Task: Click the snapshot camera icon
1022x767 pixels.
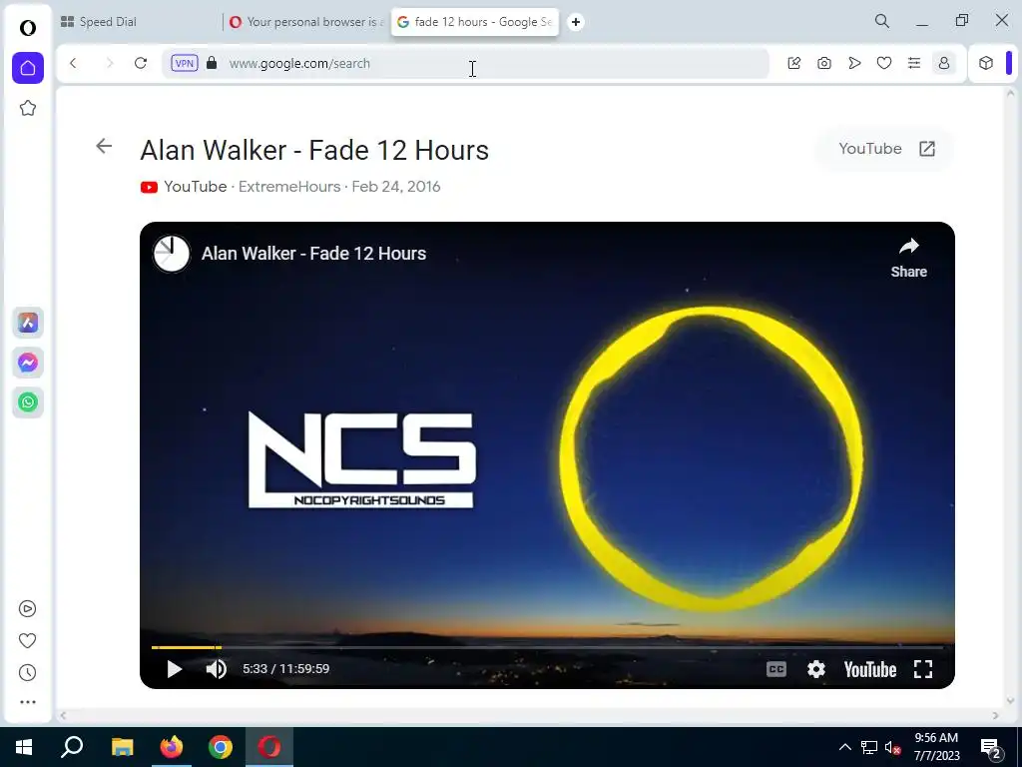Action: click(823, 63)
